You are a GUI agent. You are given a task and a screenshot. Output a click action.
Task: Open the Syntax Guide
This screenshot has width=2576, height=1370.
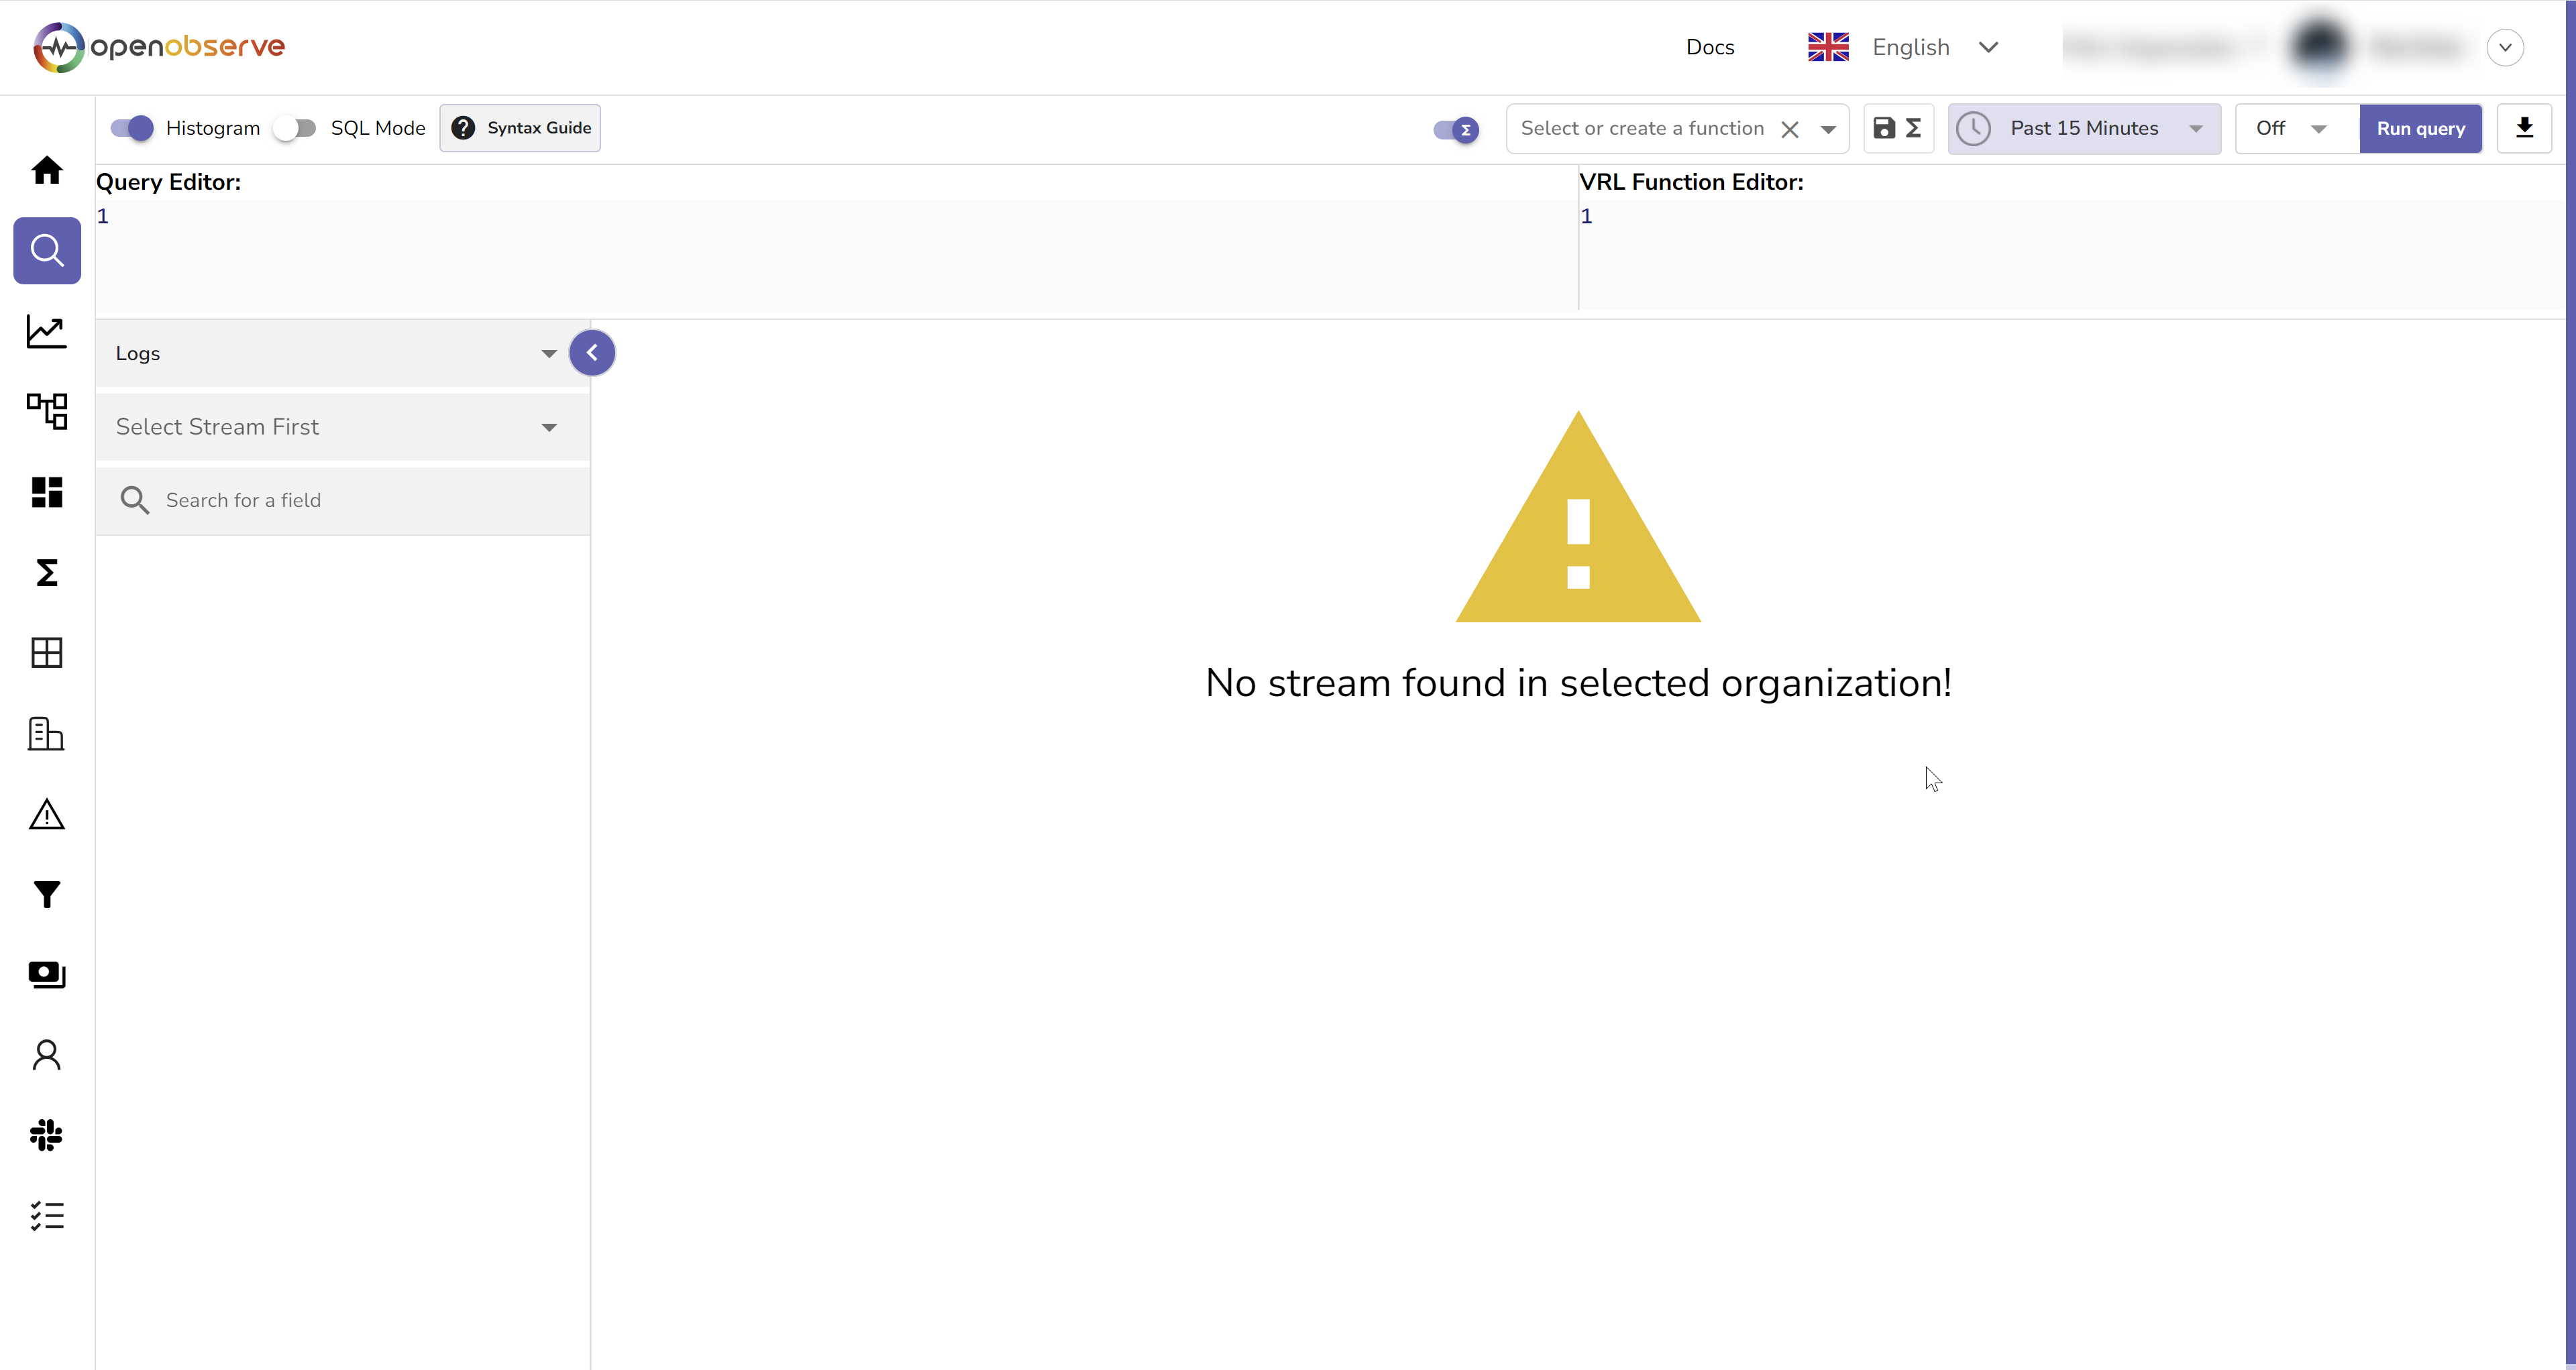[520, 128]
